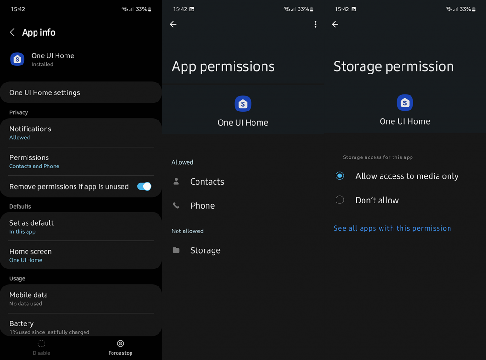This screenshot has height=360, width=486.
Task: Tap the Phone handset icon
Action: click(x=176, y=205)
